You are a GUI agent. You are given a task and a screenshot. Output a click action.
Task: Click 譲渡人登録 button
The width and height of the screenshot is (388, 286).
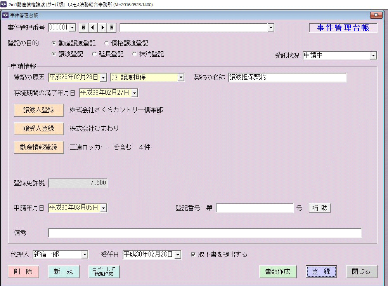tap(39, 110)
